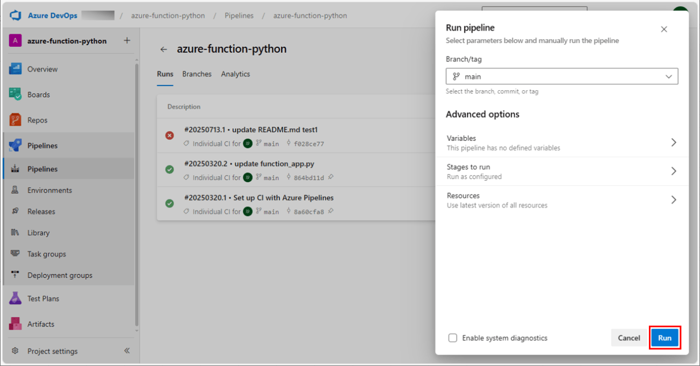This screenshot has height=366, width=700.
Task: Open the Boards sidebar icon
Action: coord(15,95)
